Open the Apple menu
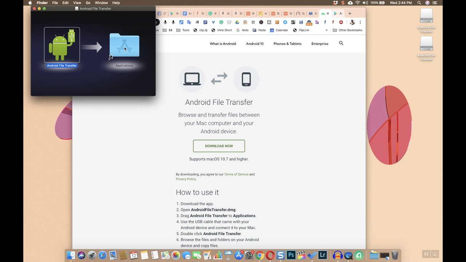This screenshot has width=466, height=262. (x=30, y=3)
